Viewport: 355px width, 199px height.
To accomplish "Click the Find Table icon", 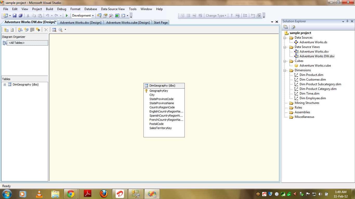I will 54,30.
